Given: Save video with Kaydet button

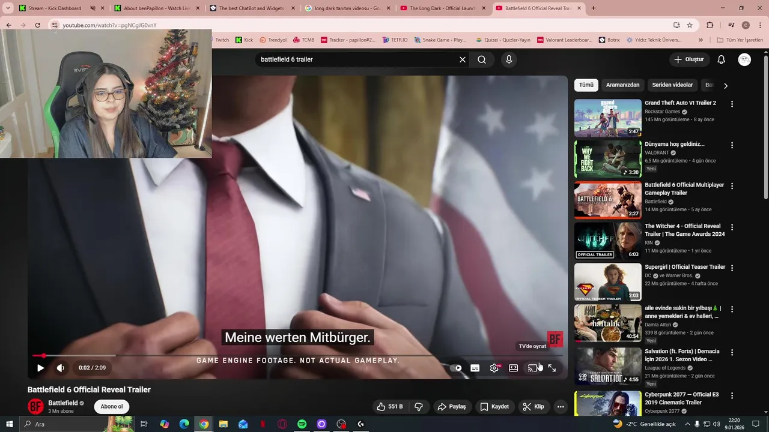Looking at the screenshot, I should [x=494, y=407].
